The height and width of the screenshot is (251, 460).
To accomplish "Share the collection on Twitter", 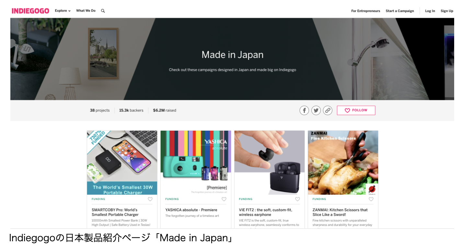I will click(x=316, y=110).
